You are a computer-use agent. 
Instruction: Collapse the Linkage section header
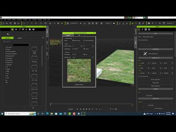(155, 89)
